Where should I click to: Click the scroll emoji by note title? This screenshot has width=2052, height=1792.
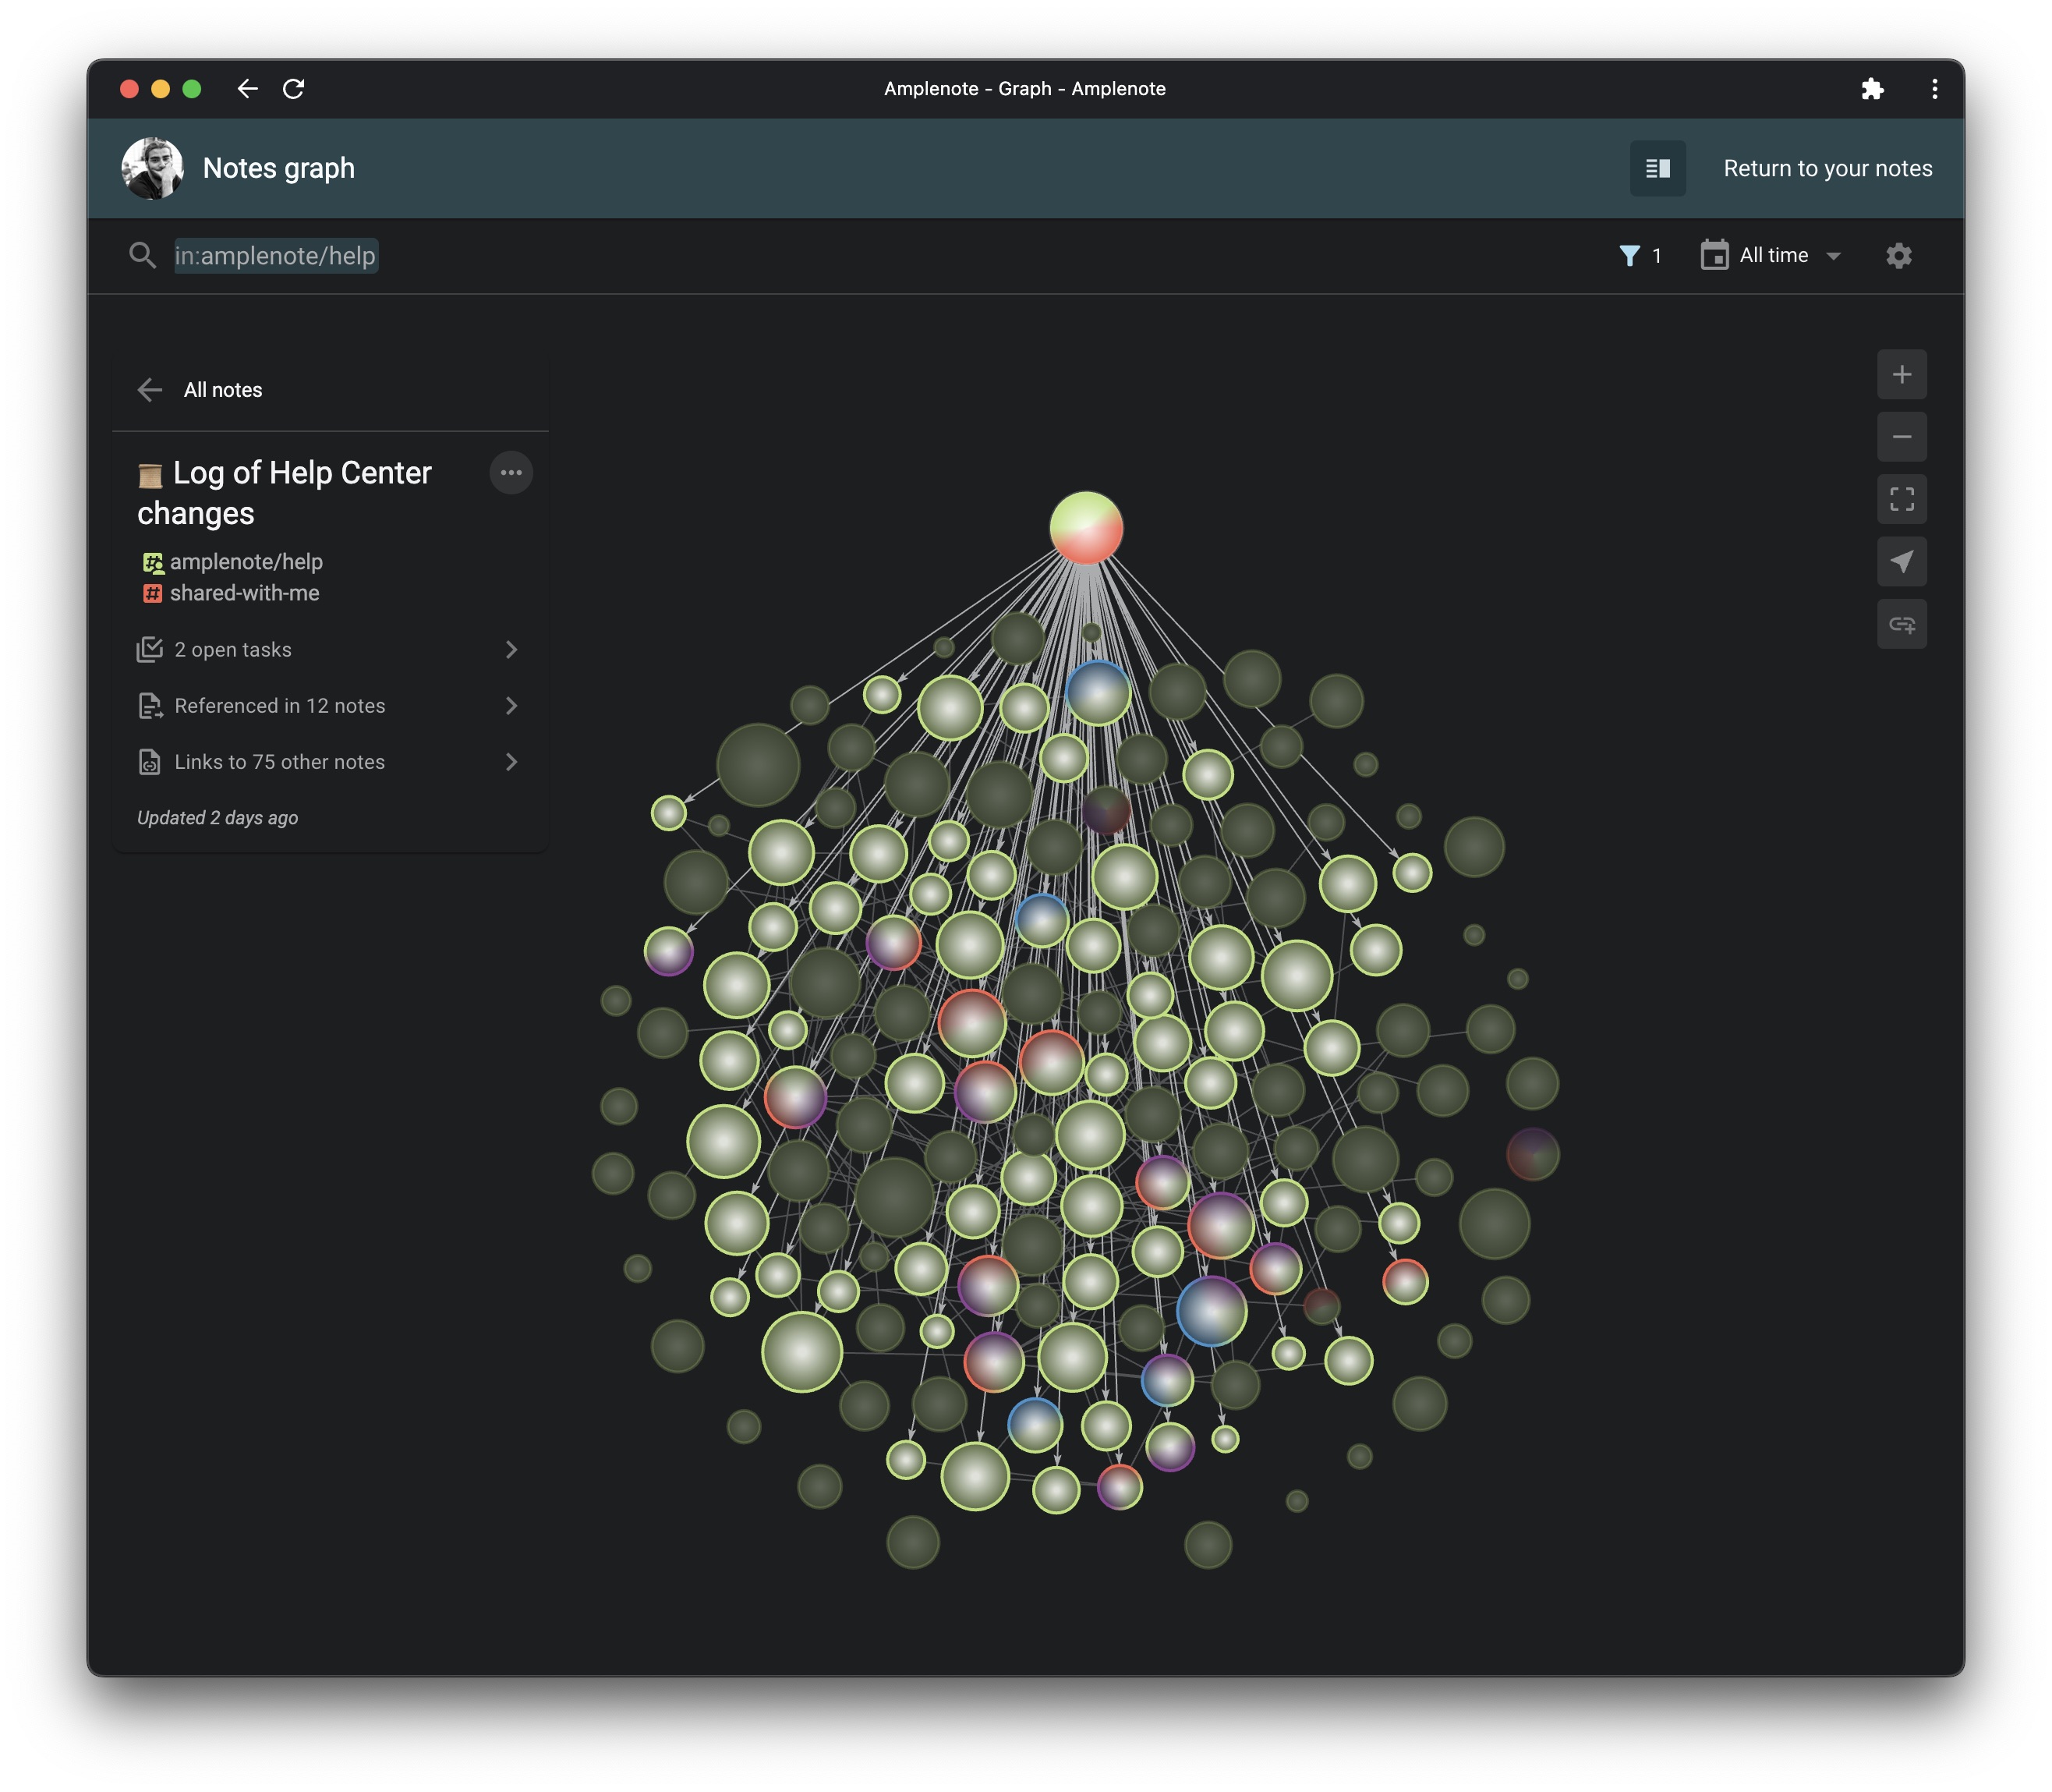point(150,475)
